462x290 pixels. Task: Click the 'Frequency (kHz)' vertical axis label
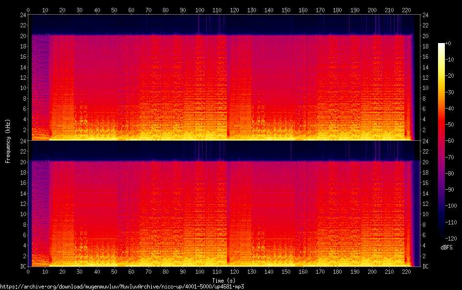8,141
